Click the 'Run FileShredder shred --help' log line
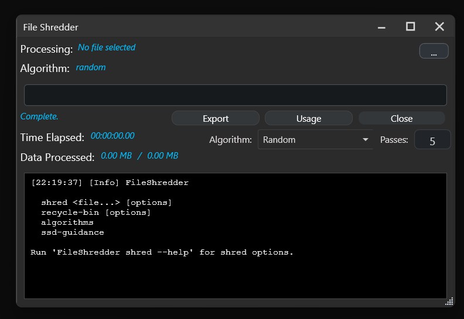This screenshot has height=319, width=464. (x=162, y=252)
